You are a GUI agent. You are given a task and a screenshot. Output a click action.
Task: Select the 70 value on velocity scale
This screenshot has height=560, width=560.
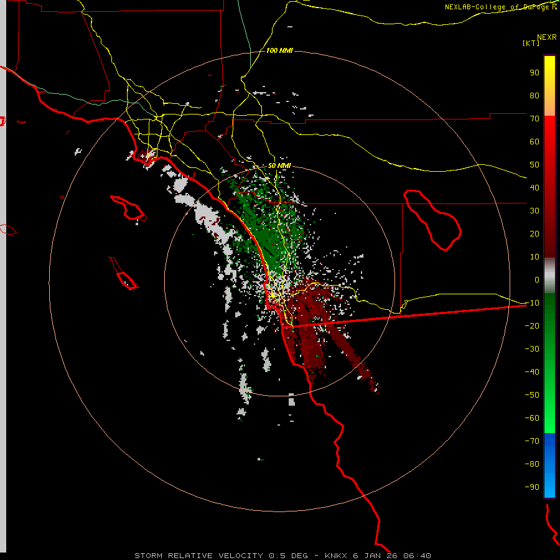[x=534, y=119]
